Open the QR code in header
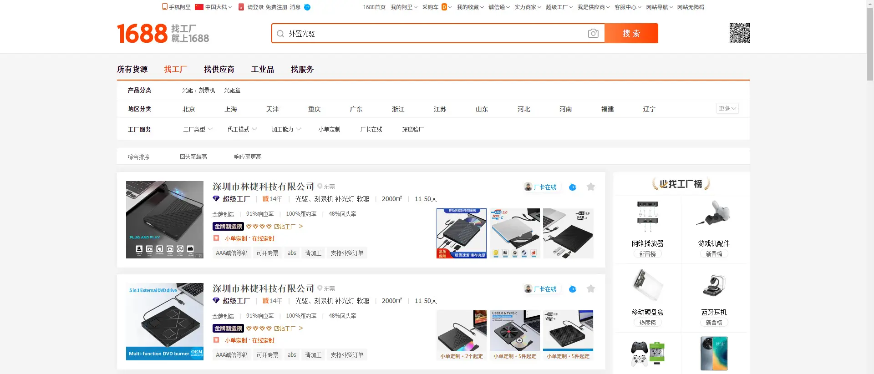 739,33
